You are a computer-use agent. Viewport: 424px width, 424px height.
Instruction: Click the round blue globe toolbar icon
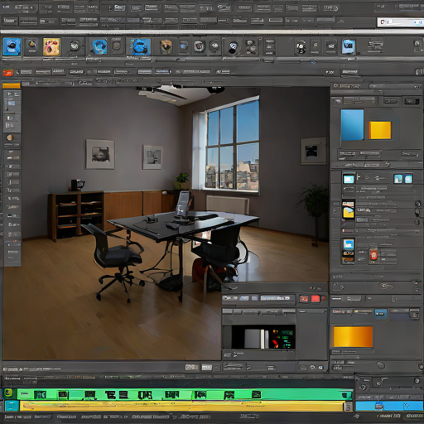click(x=99, y=46)
